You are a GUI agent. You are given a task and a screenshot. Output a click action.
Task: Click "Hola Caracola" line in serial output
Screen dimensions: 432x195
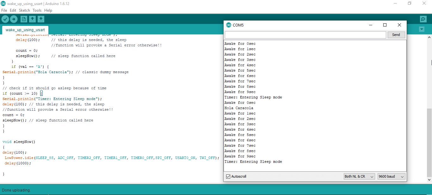(239, 108)
